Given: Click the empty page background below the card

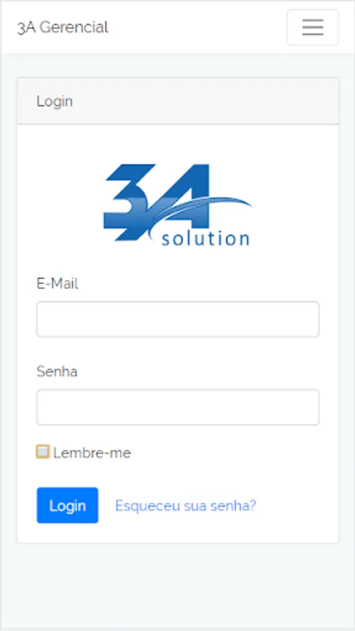Looking at the screenshot, I should [177, 585].
